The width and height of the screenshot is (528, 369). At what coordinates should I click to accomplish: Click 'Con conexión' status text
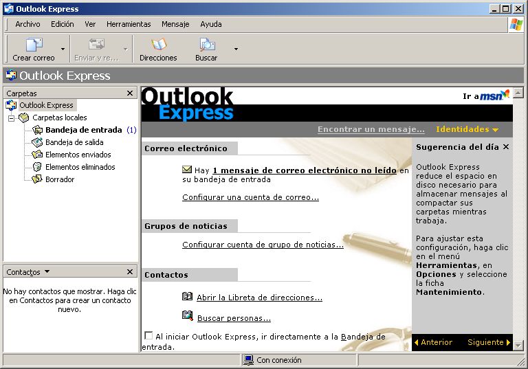tap(279, 360)
